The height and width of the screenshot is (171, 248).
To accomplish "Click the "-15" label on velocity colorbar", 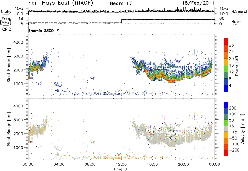I will coord(233,132).
